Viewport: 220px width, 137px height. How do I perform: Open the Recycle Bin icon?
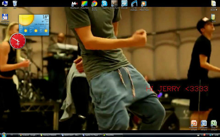(15, 4)
